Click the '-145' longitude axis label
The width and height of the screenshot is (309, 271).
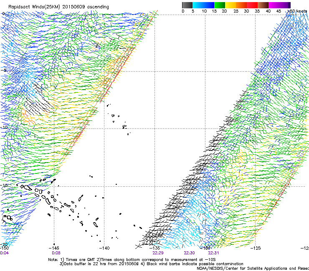54,248
